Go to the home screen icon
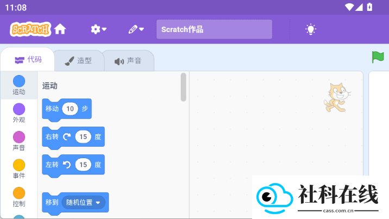Screen dimensions: 389x219 60,29
